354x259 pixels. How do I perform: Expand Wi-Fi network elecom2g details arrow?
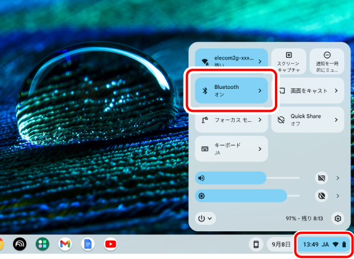[x=260, y=61]
